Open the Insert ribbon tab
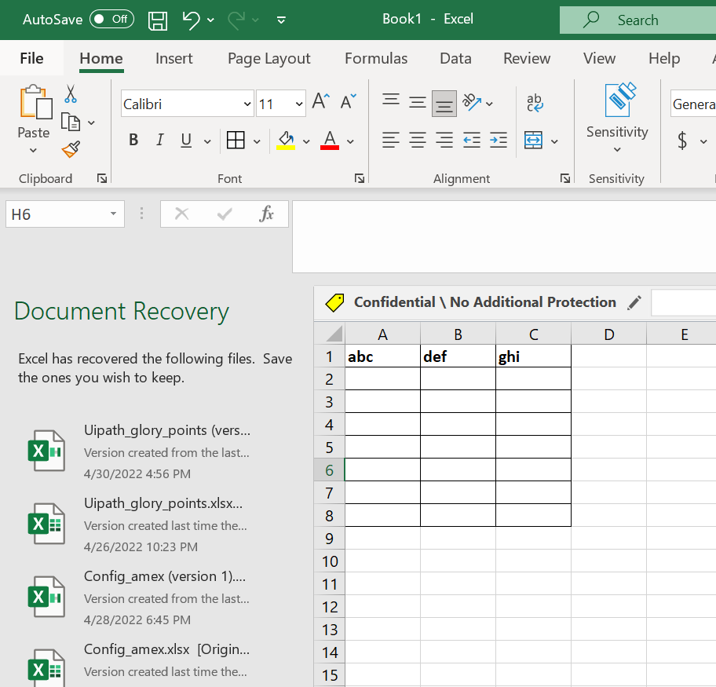 coord(174,59)
